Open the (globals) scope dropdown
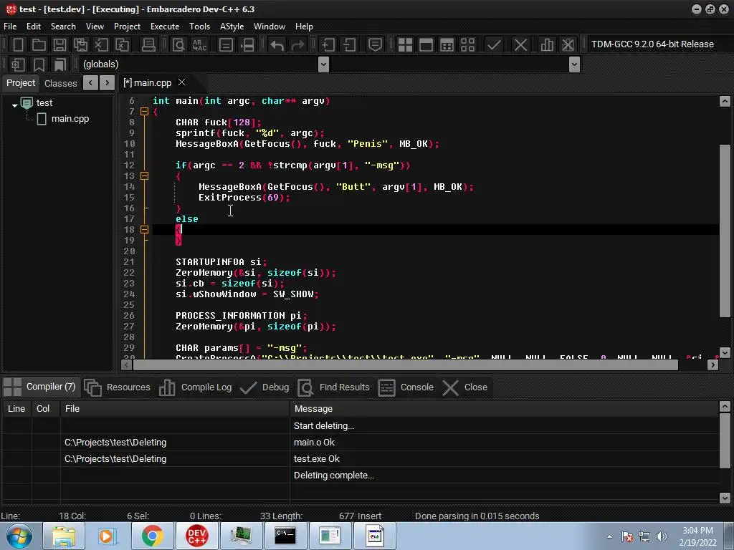Screen dimensions: 734x550 [x=323, y=64]
